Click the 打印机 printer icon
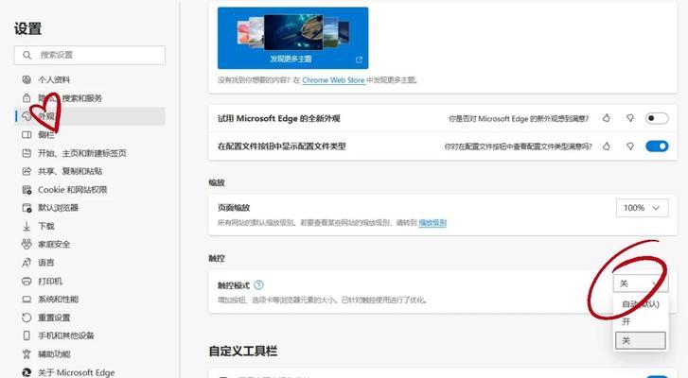This screenshot has width=688, height=378. 26,281
